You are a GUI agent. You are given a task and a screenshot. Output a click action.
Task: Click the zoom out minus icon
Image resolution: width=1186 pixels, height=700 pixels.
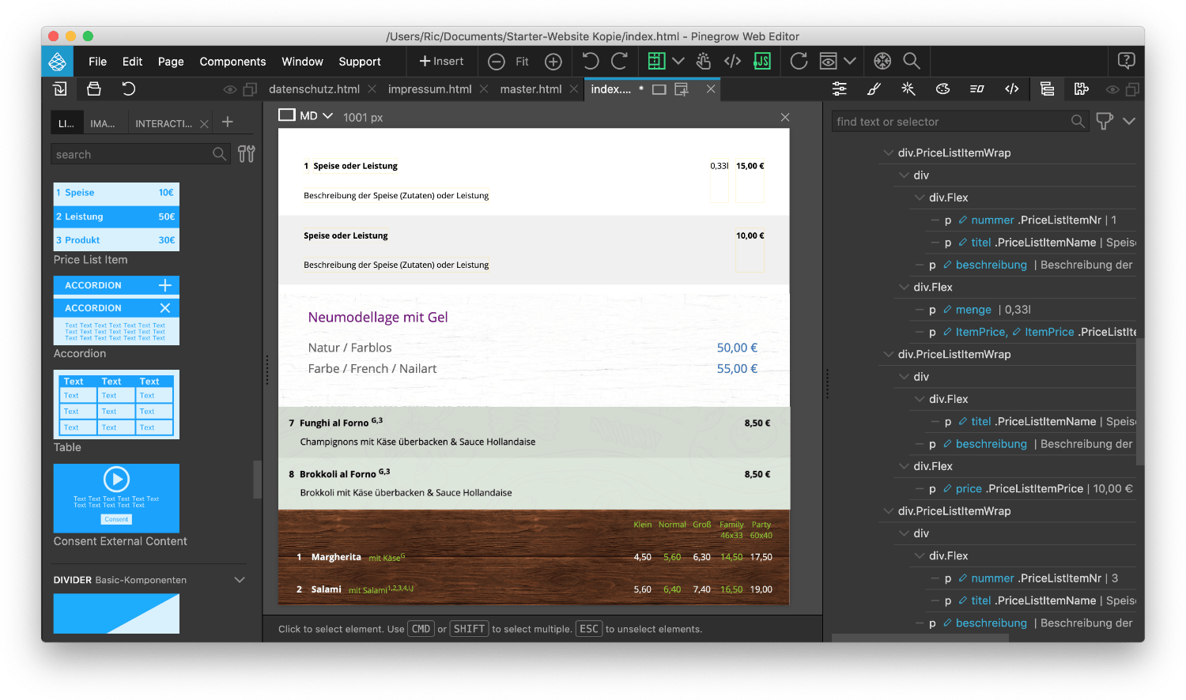496,62
